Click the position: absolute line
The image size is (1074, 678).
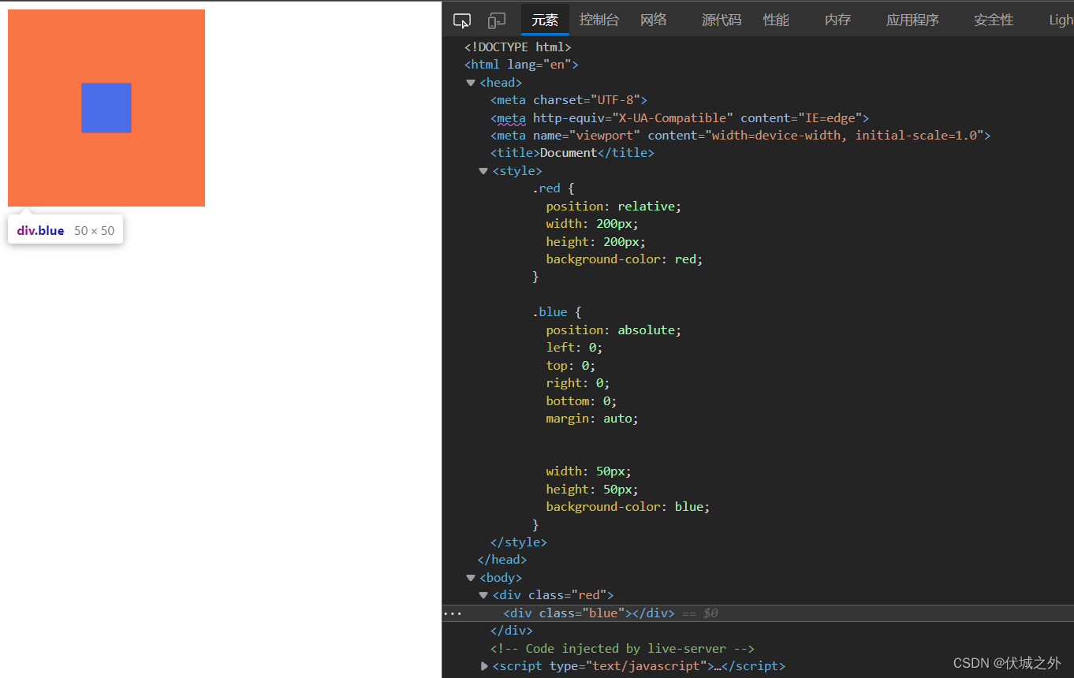click(613, 330)
